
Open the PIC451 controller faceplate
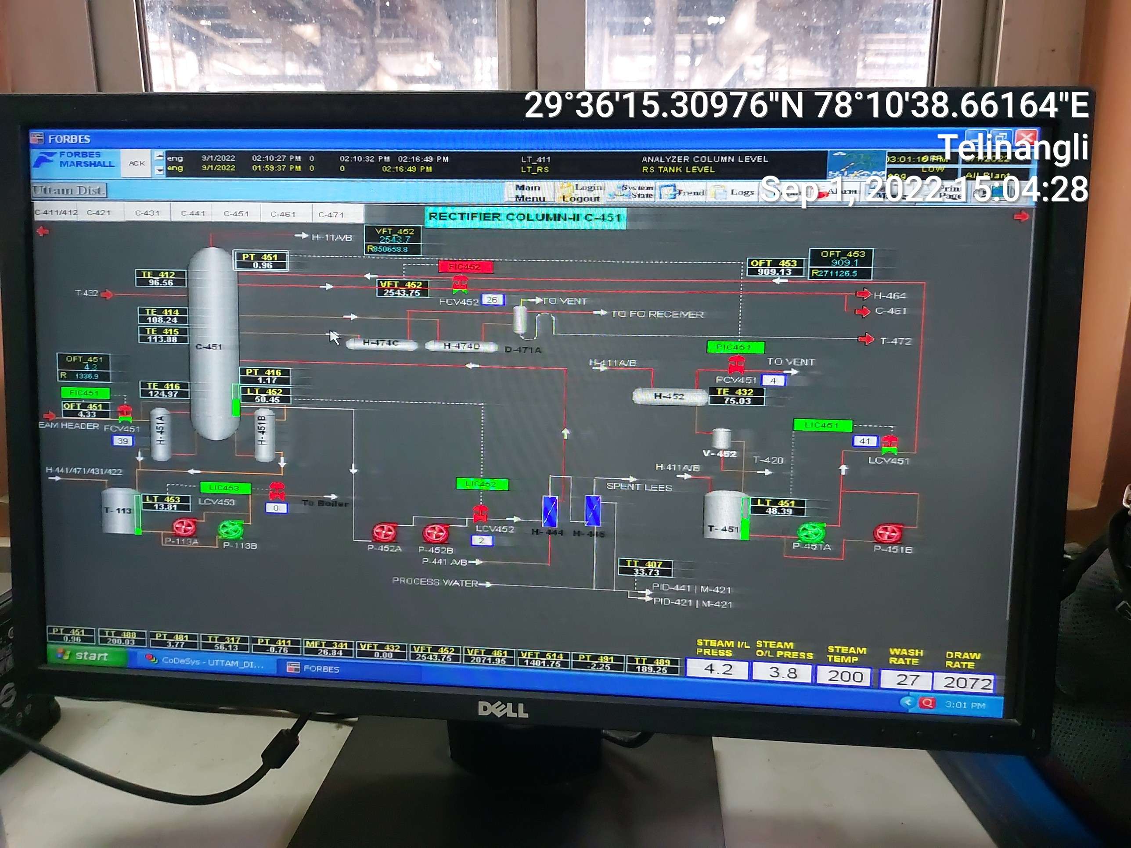tap(735, 347)
